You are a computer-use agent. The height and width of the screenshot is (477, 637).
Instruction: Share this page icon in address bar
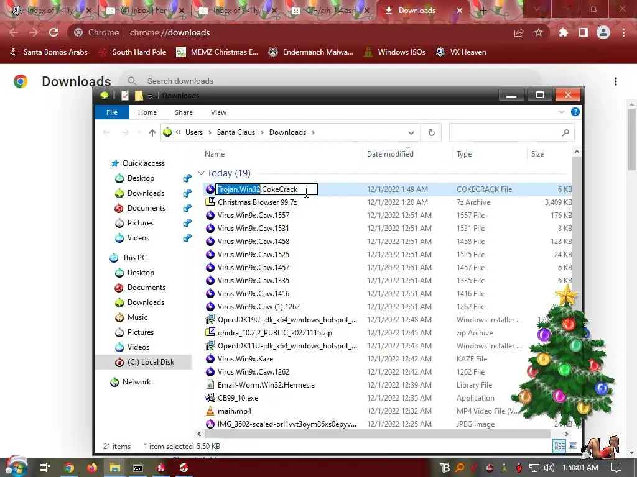[x=519, y=32]
